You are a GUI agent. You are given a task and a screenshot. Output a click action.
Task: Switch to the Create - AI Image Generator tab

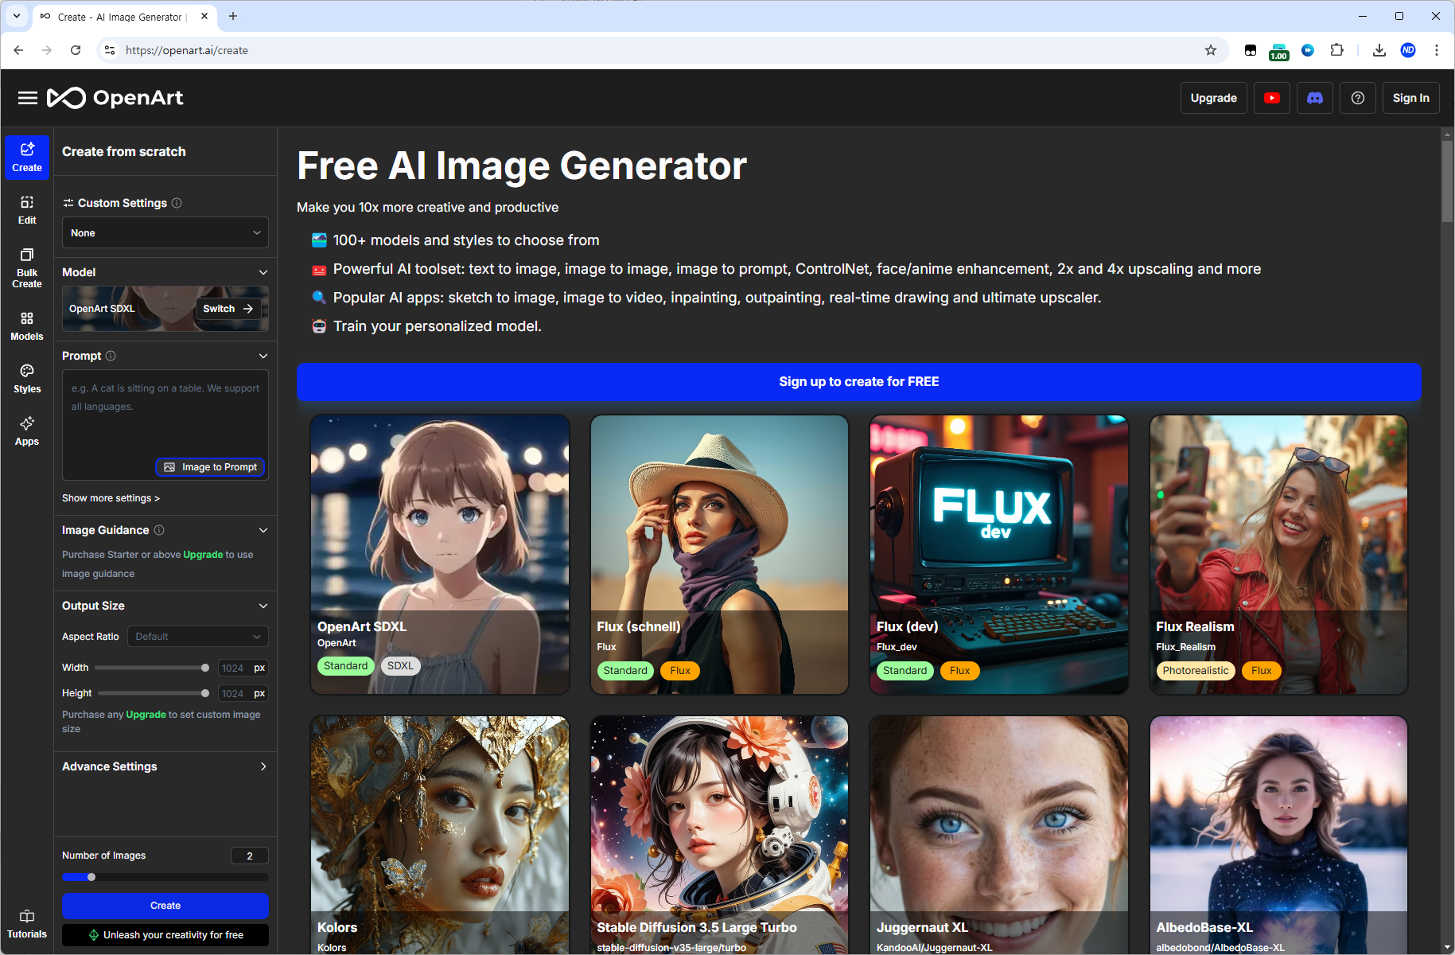124,17
